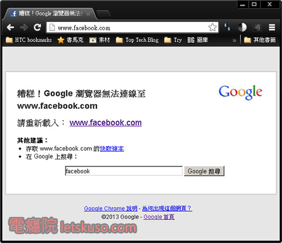Screen dimensions: 282x243
Task: Open the Google Chrome 說明 link
Action: 111,209
